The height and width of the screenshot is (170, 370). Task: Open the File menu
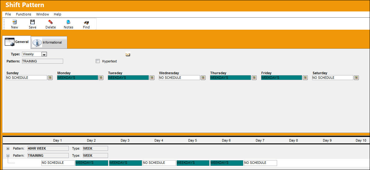tap(8, 14)
